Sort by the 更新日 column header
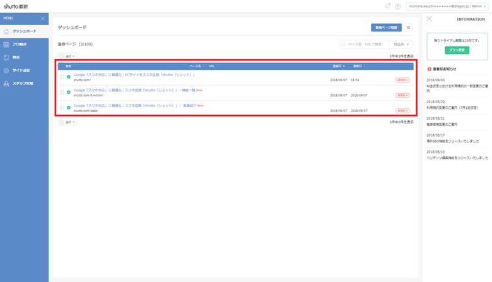The height and width of the screenshot is (282, 492). pos(359,66)
